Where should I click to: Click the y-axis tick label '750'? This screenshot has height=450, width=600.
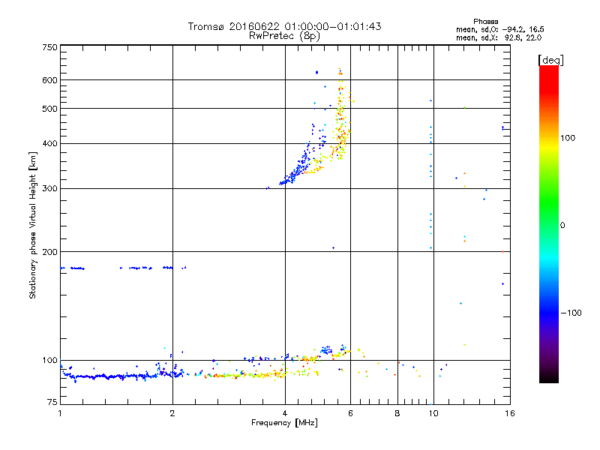[x=49, y=47]
